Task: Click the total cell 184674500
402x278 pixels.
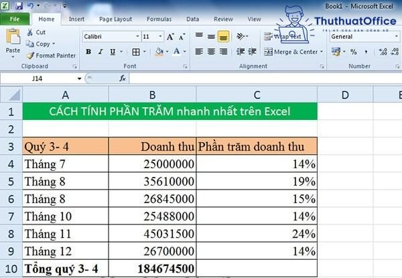Action: pyautogui.click(x=152, y=269)
